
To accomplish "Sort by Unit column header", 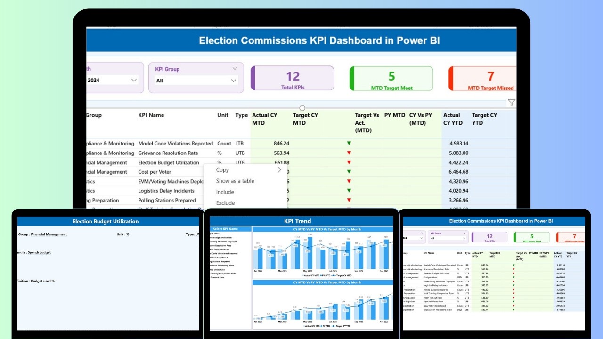I will tap(223, 115).
